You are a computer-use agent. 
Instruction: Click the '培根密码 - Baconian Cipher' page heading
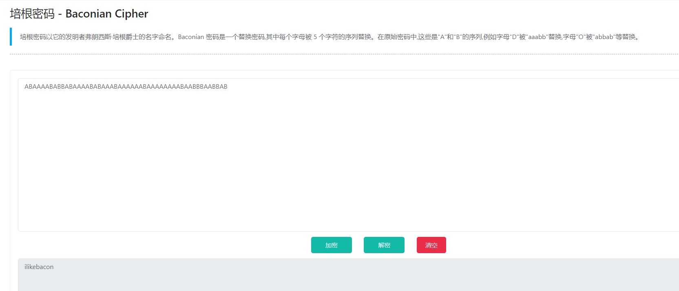click(x=79, y=14)
